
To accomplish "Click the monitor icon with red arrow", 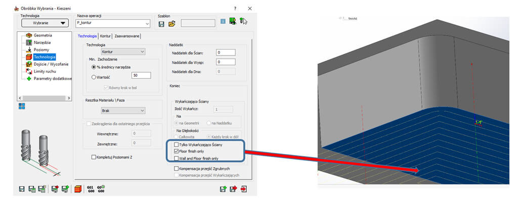I will coord(55,189).
